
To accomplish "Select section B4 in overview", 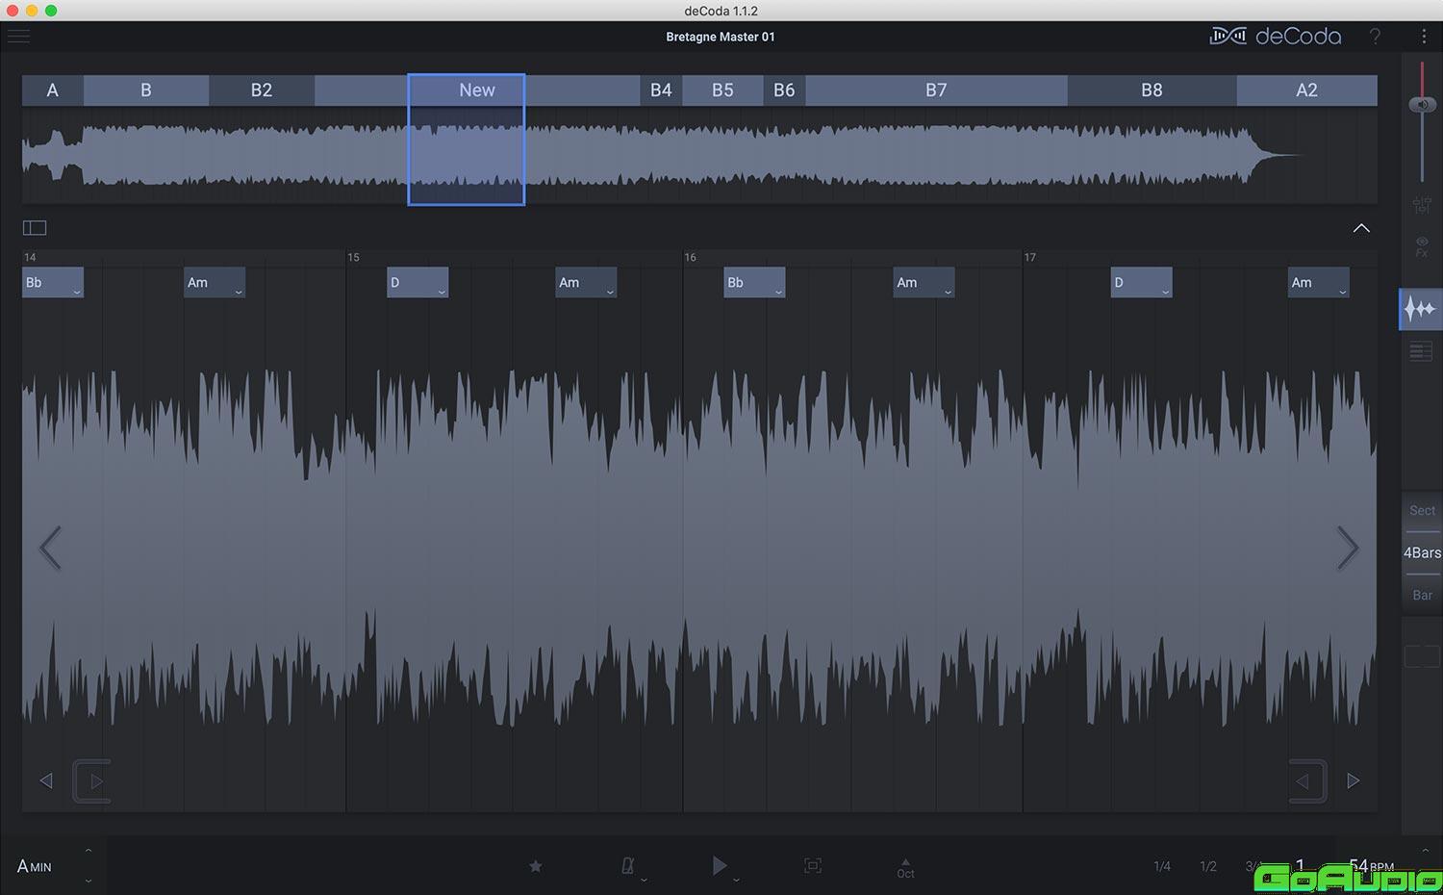I will pos(661,90).
